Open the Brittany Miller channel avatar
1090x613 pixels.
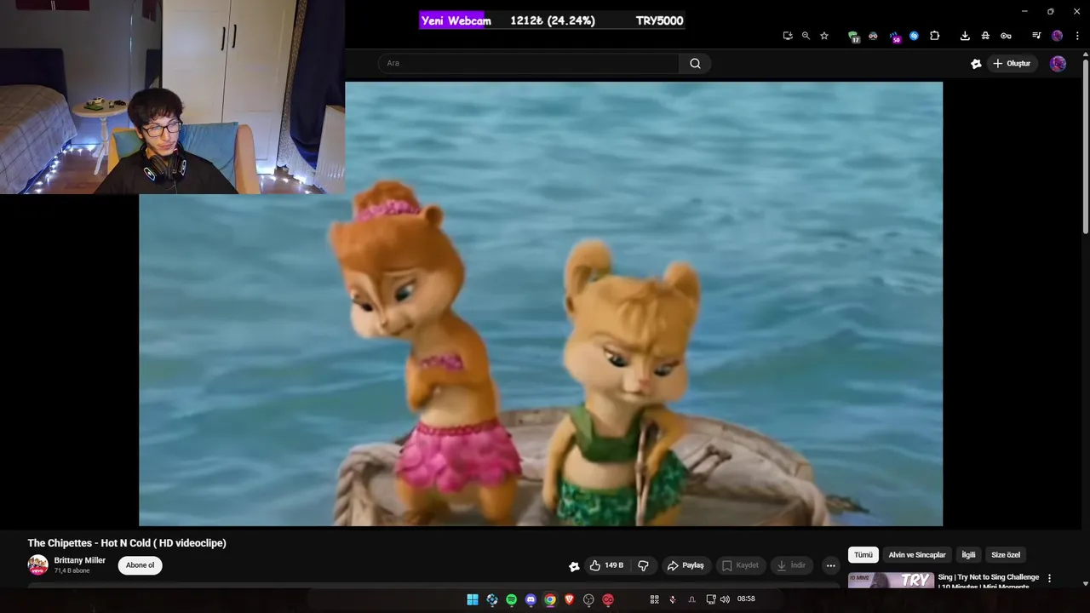pyautogui.click(x=37, y=564)
